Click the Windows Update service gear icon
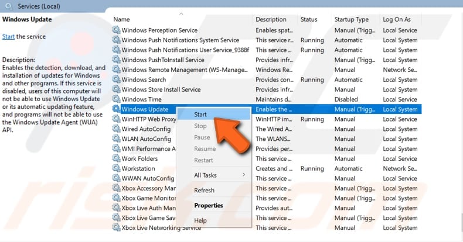The width and height of the screenshot is (463, 242). pos(117,109)
